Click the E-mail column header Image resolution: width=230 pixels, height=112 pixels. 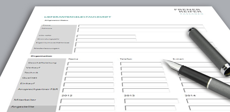178,59
